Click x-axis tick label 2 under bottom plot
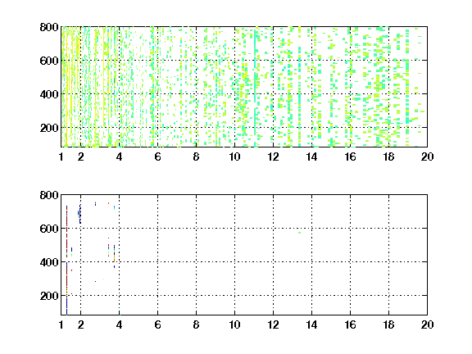Viewport: 472px width, 354px height. [x=80, y=324]
